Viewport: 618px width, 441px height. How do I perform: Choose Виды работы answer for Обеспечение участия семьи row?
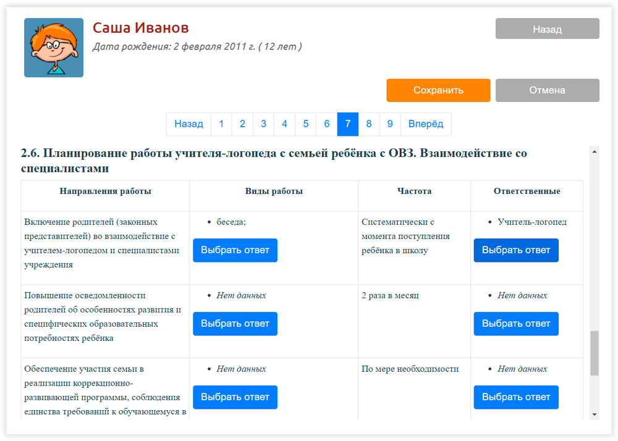point(235,397)
